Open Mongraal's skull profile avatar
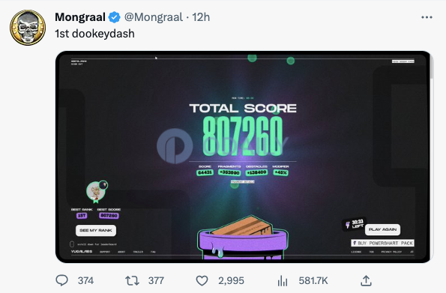This screenshot has height=293, width=446. pos(28,28)
